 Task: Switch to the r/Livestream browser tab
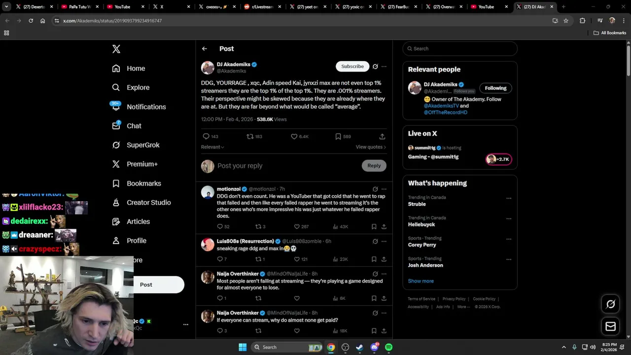pos(262,7)
